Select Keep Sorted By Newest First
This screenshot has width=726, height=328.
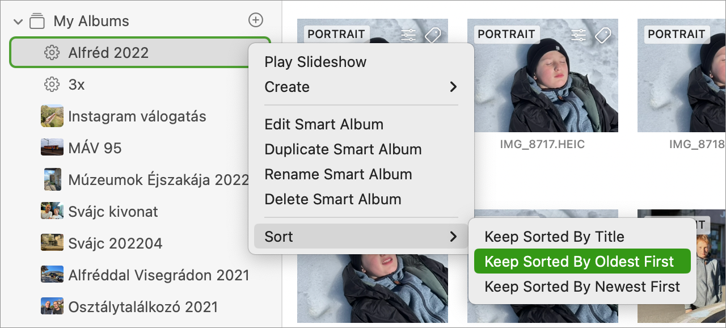582,287
